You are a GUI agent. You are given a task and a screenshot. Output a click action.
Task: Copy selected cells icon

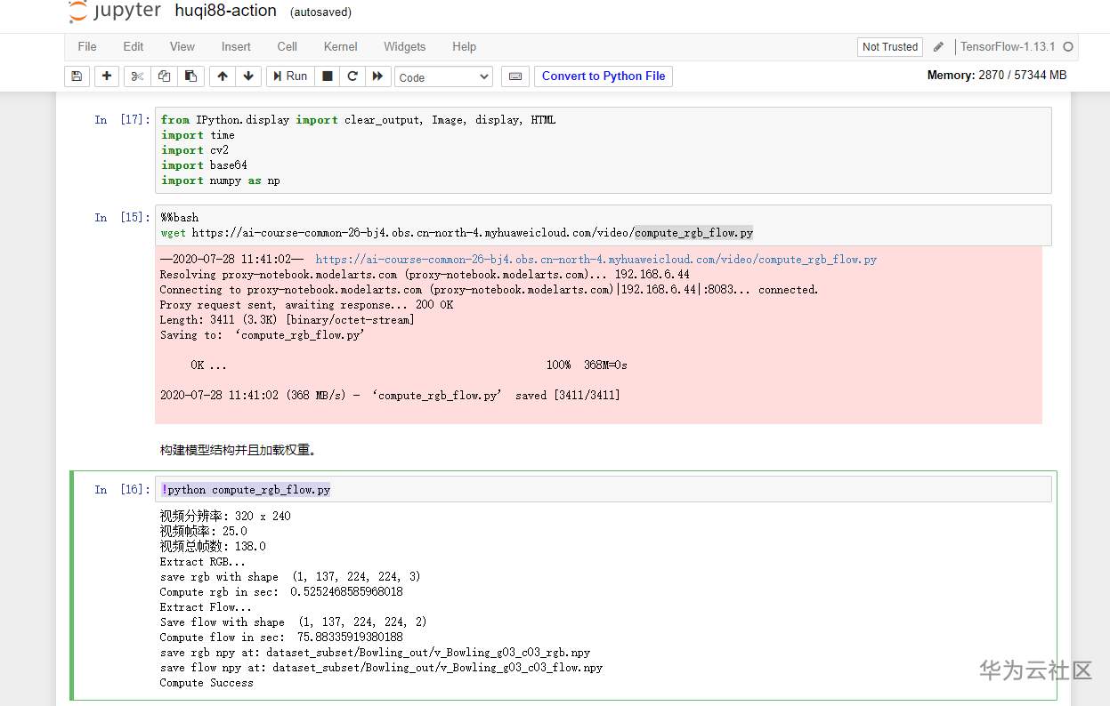(164, 76)
